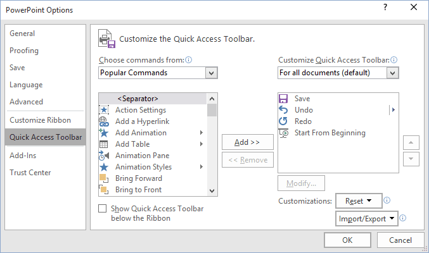Viewport: 429px width, 253px height.
Task: Click the commands list scrollbar down arrow
Action: coord(212,190)
